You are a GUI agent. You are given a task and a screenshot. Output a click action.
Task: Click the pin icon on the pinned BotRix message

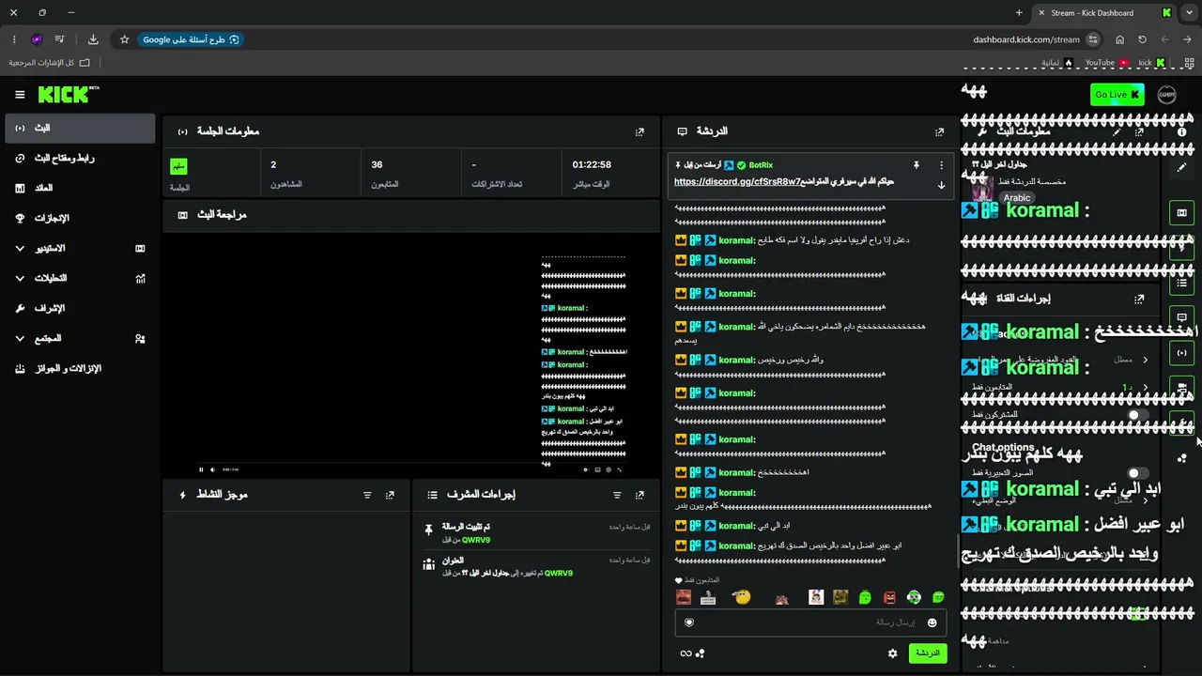916,165
